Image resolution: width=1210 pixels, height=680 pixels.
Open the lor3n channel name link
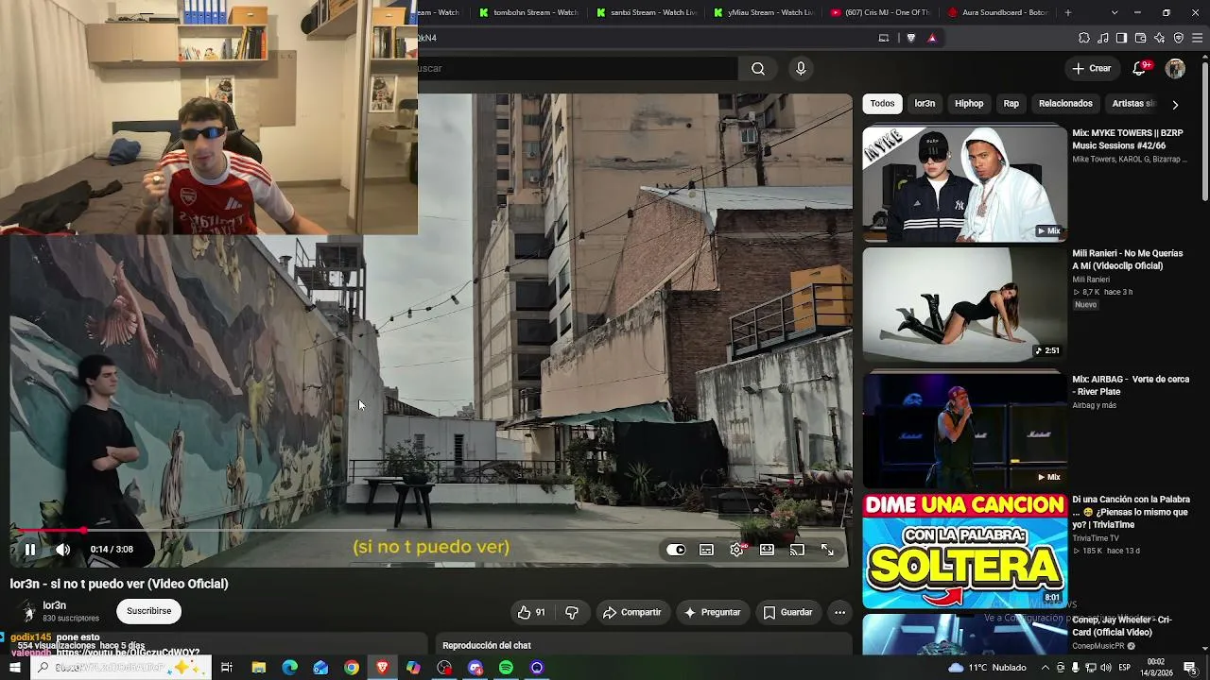pos(55,605)
